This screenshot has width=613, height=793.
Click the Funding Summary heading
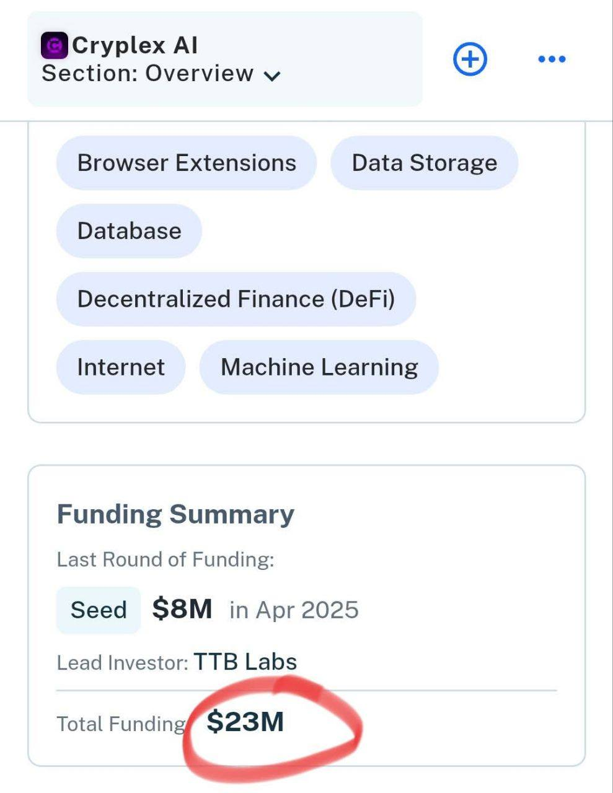coord(175,514)
